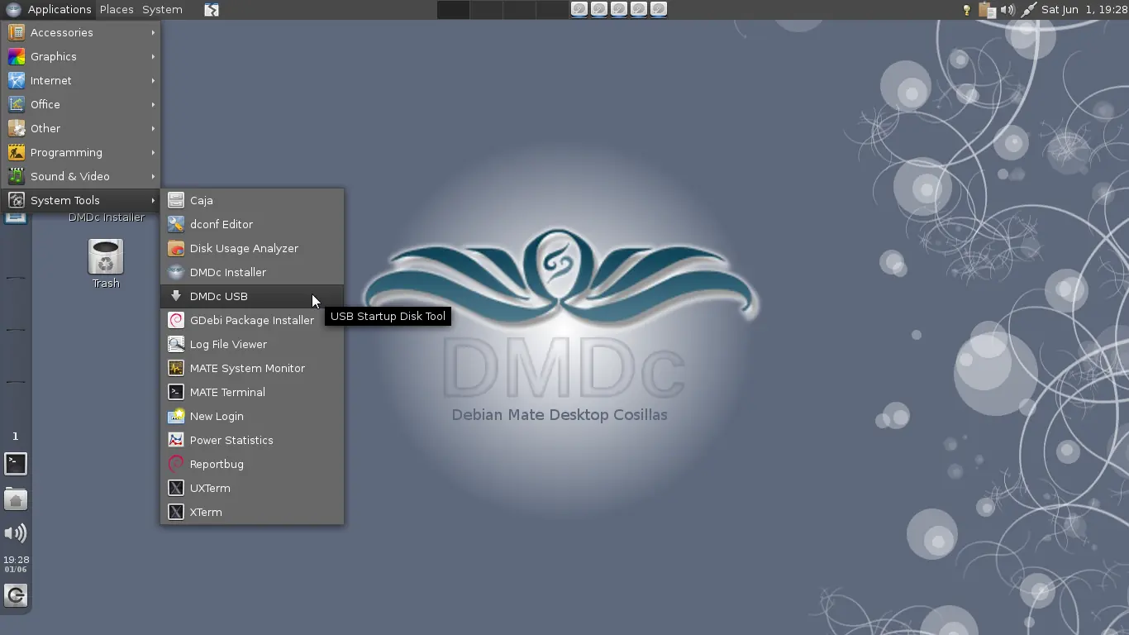
Task: Click the light bulb tray icon
Action: pyautogui.click(x=966, y=10)
